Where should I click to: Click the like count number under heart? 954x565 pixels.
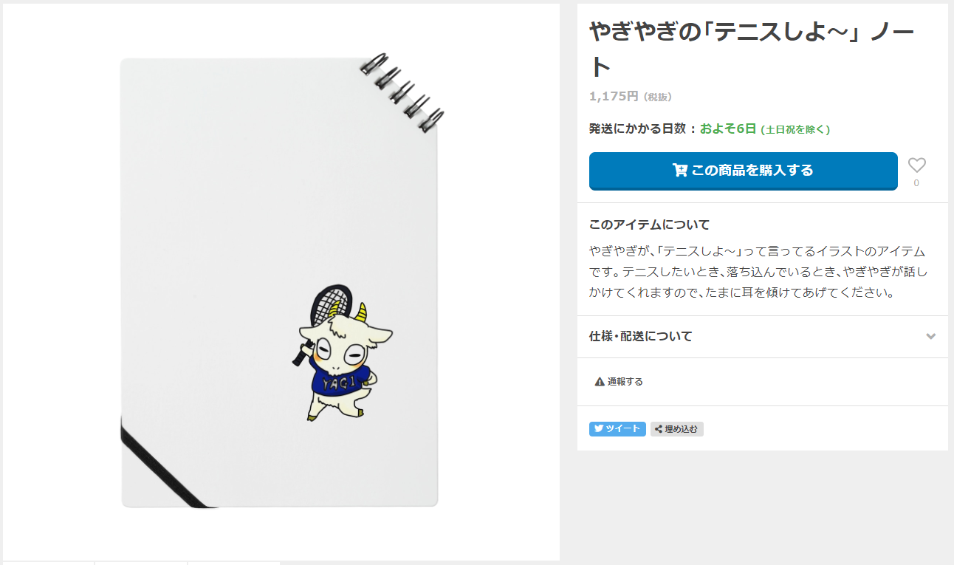[916, 183]
